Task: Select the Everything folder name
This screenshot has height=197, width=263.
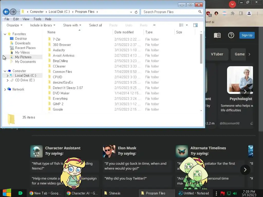Action: 60,98
